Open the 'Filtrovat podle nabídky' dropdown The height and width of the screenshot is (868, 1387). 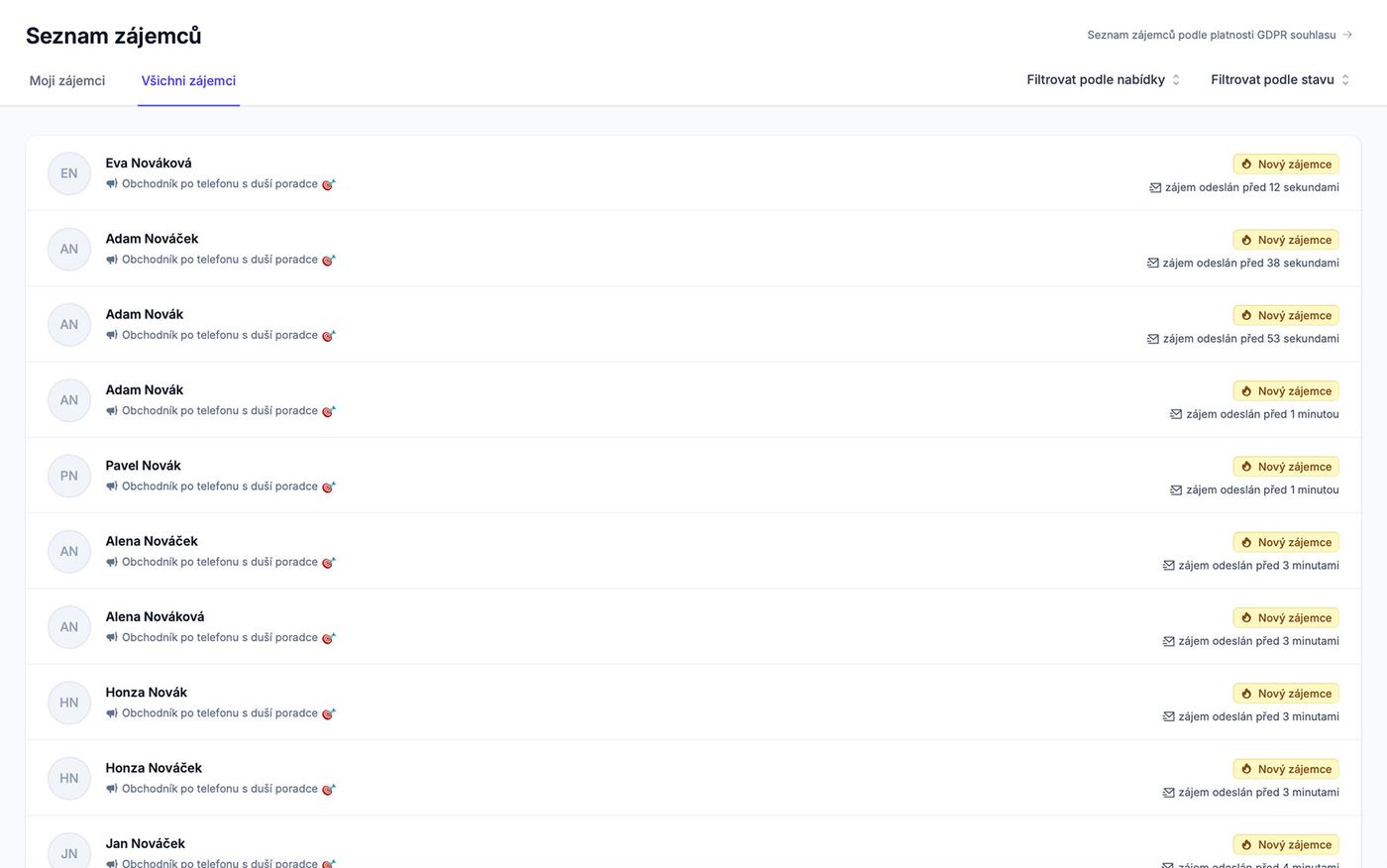tap(1103, 80)
